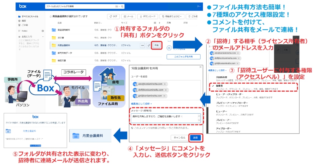313x164 pixels.
Task: Click the サイズ column header
Action: point(124,23)
